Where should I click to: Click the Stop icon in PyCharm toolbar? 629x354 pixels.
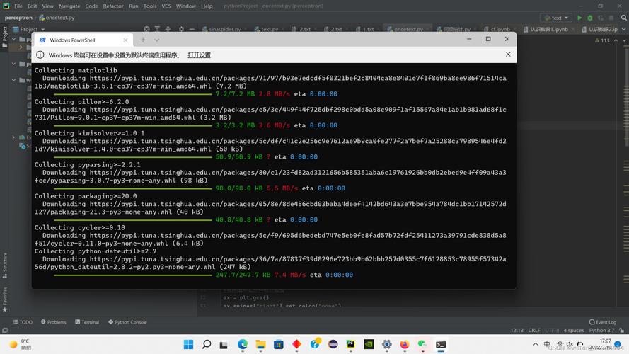[x=611, y=18]
